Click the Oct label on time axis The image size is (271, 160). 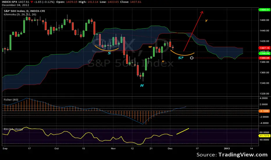(56, 148)
